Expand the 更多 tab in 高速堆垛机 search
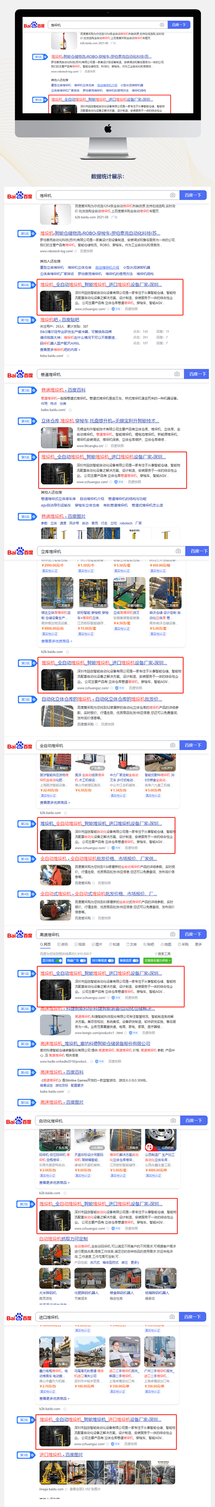Image resolution: width=215 pixels, height=1507 pixels. [198, 944]
